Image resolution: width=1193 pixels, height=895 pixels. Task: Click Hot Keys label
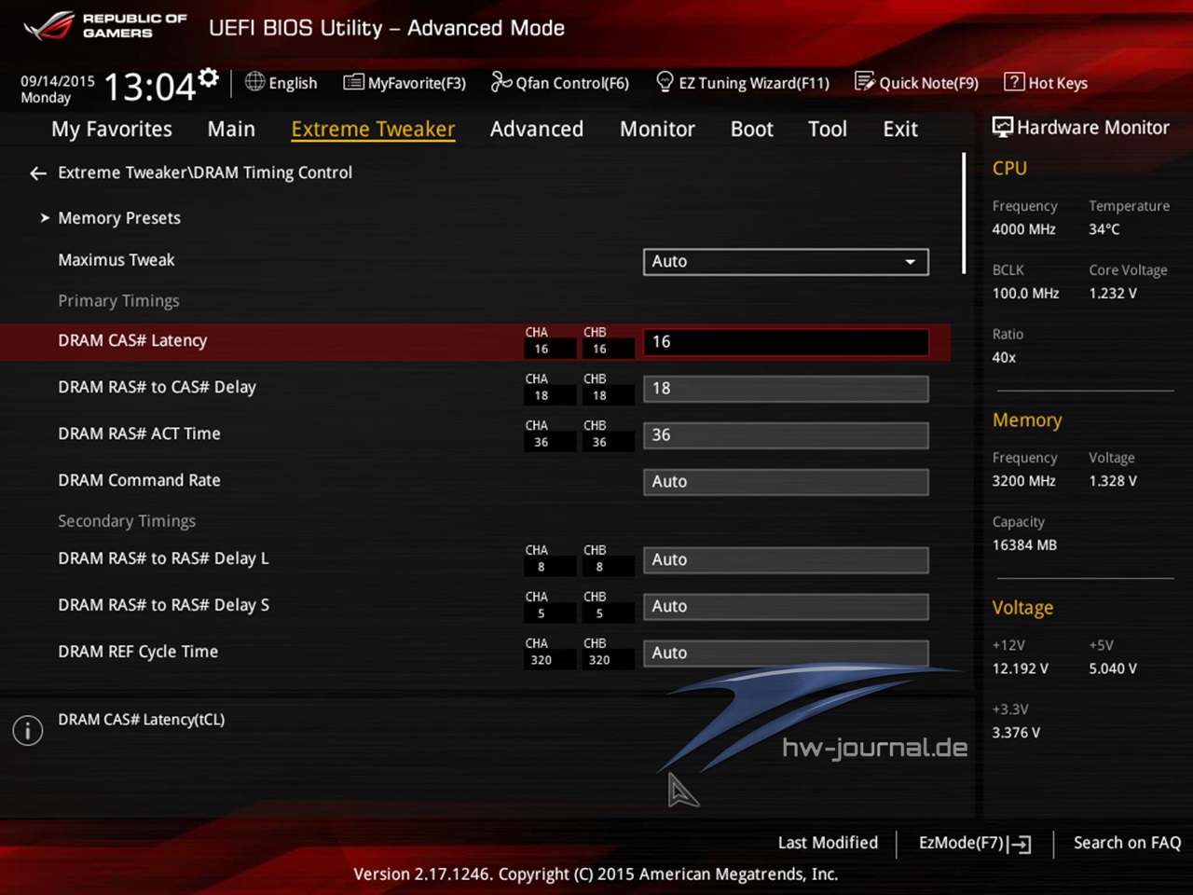(x=1058, y=83)
